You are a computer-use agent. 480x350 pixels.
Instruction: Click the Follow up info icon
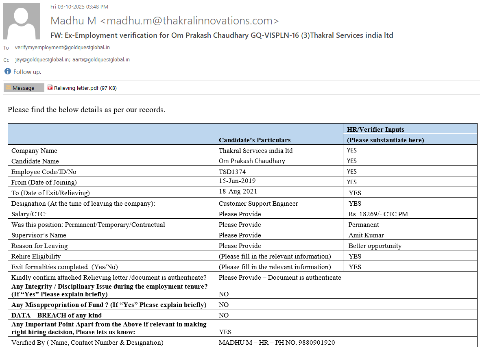tap(8, 71)
